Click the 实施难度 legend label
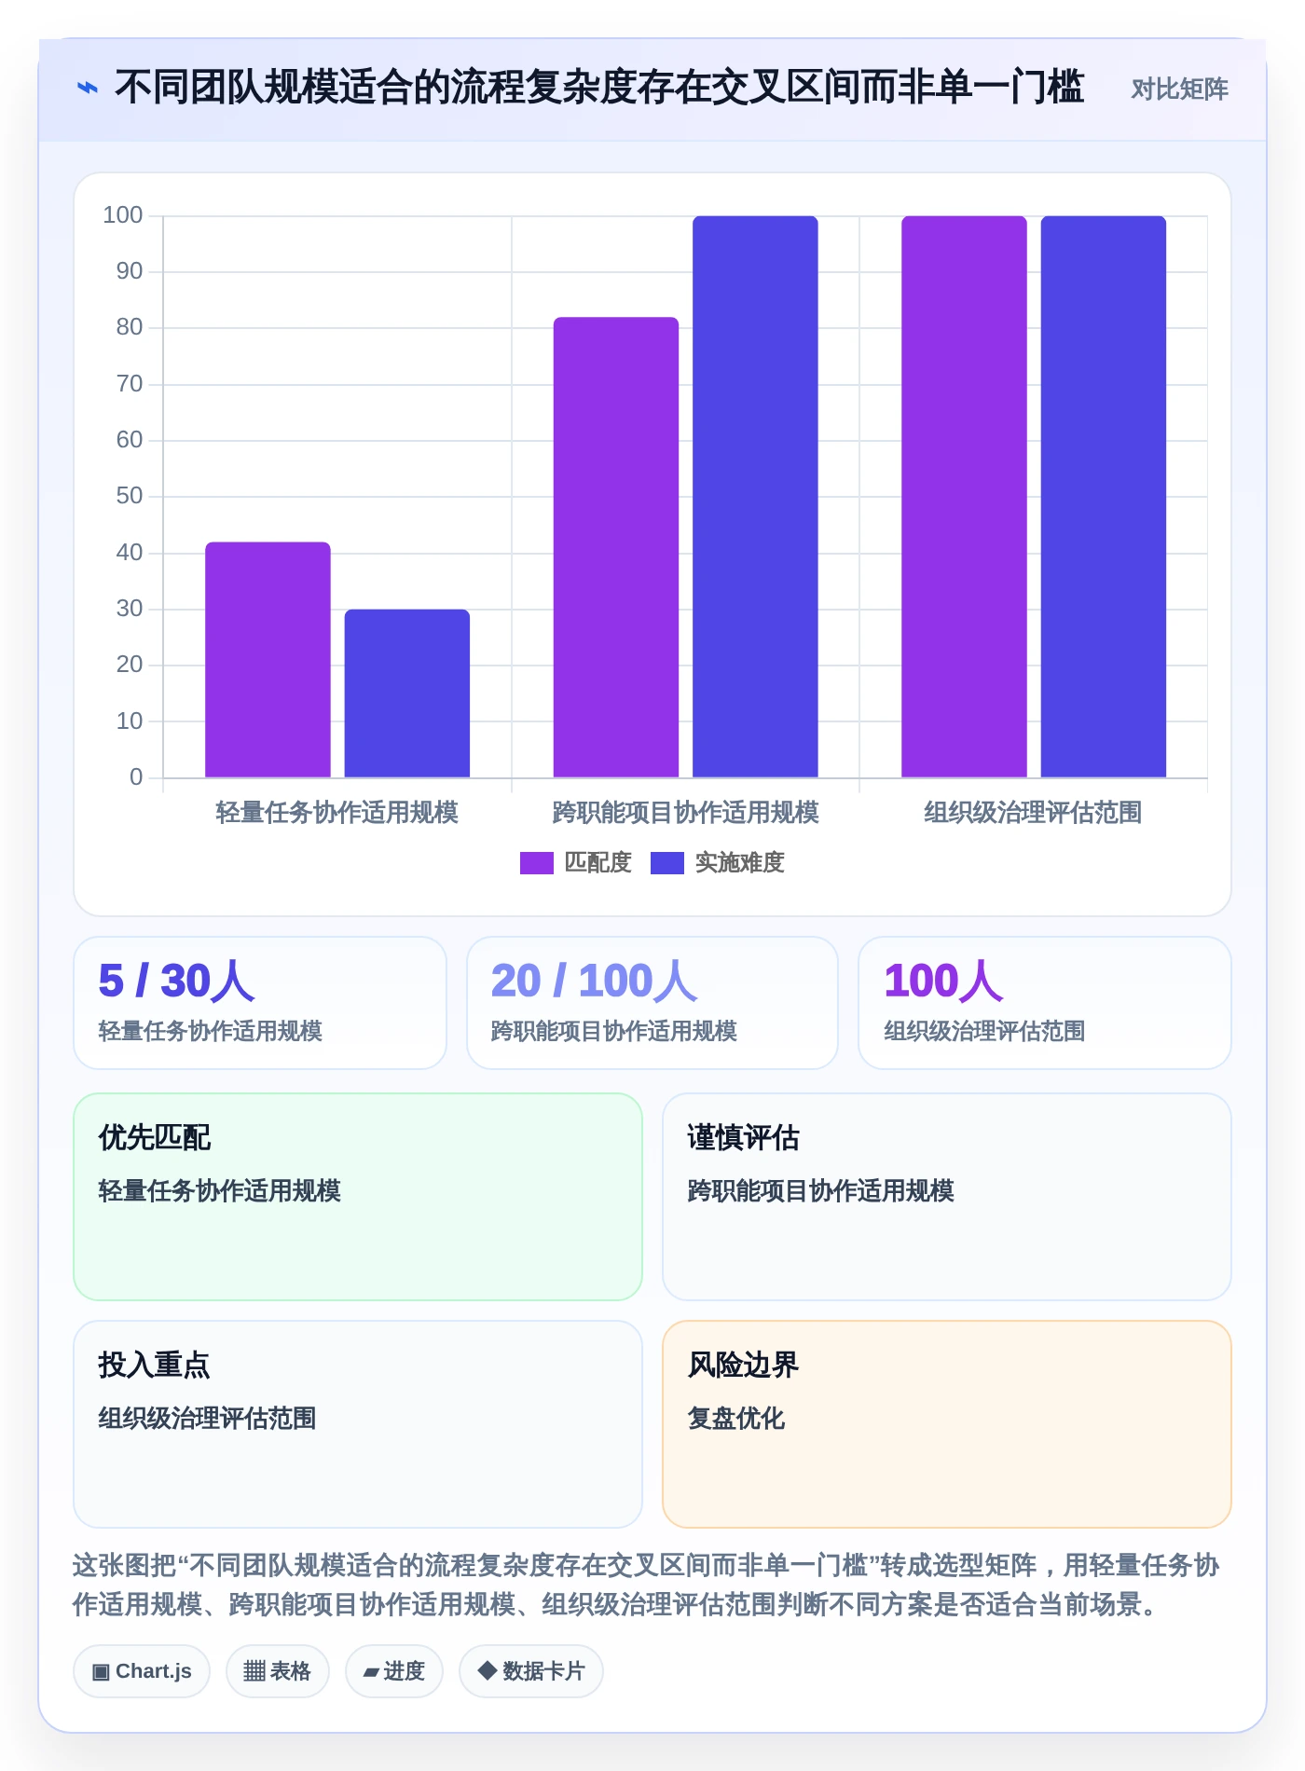The width and height of the screenshot is (1305, 1771). tap(739, 863)
